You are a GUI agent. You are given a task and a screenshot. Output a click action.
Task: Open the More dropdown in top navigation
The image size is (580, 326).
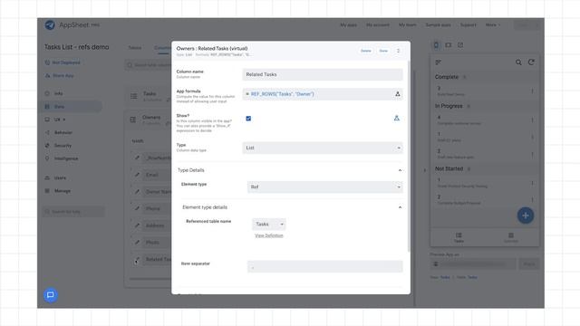pos(493,24)
